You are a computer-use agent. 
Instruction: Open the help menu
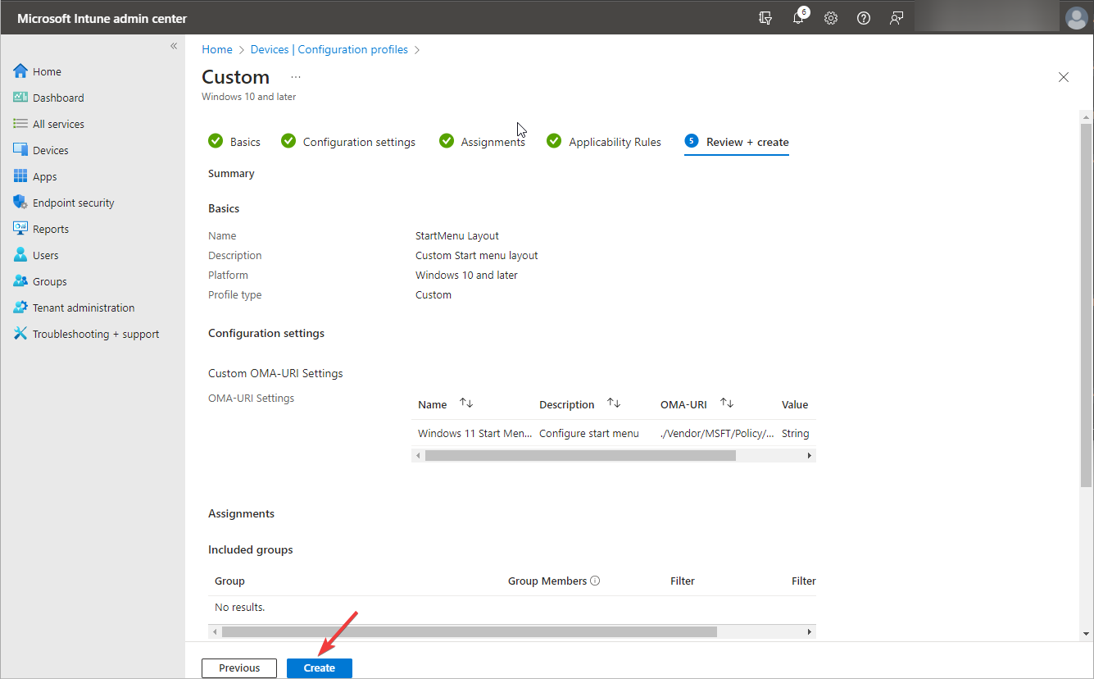pyautogui.click(x=863, y=17)
